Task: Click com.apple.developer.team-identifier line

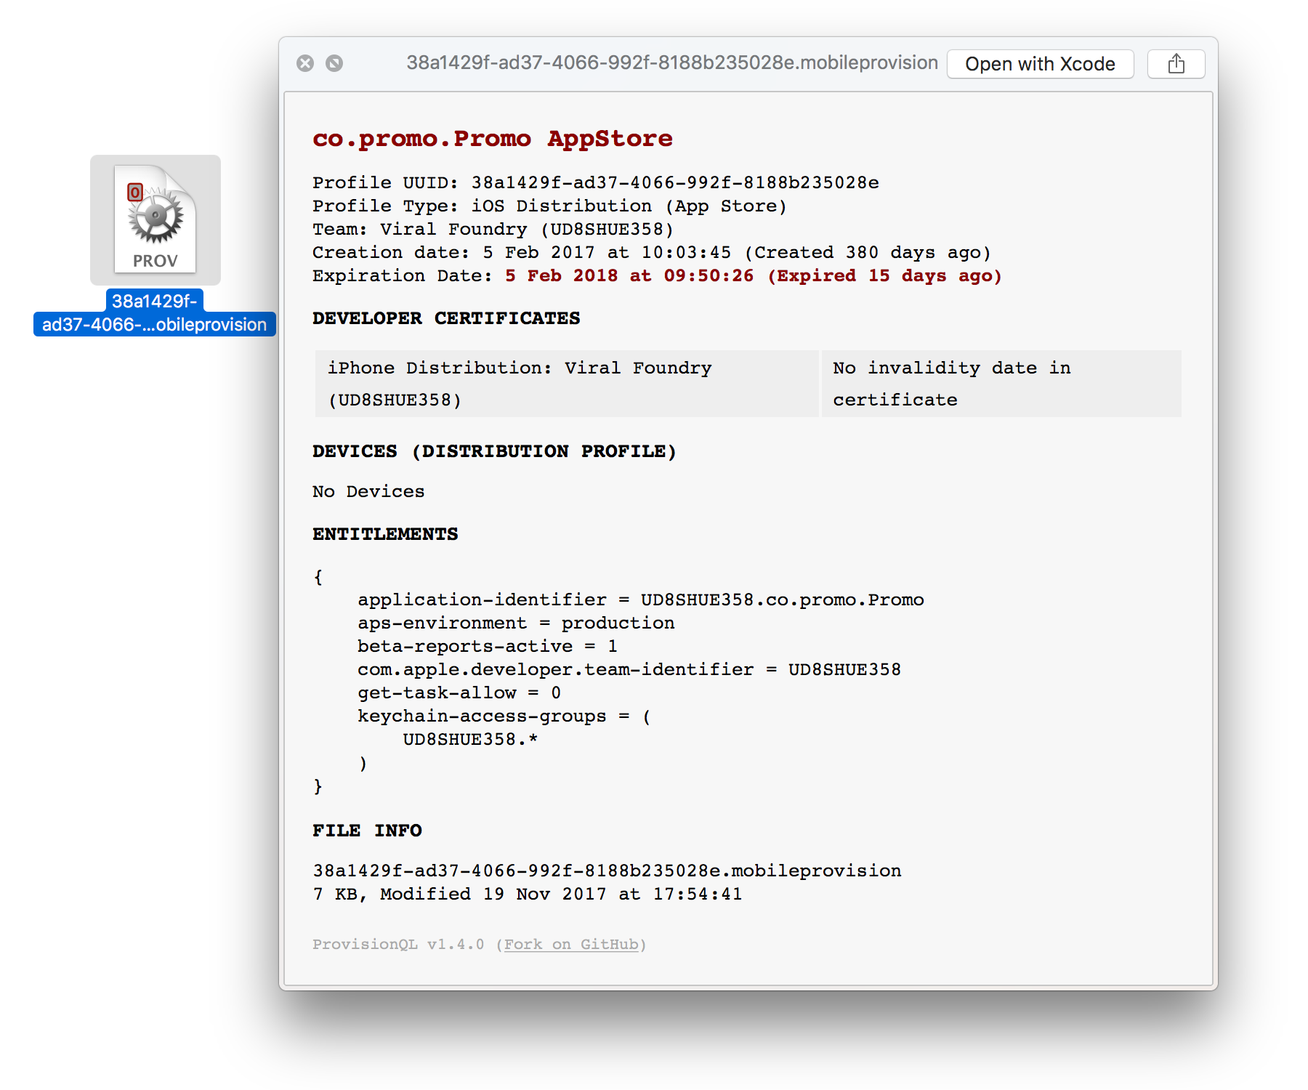Action: click(x=629, y=669)
